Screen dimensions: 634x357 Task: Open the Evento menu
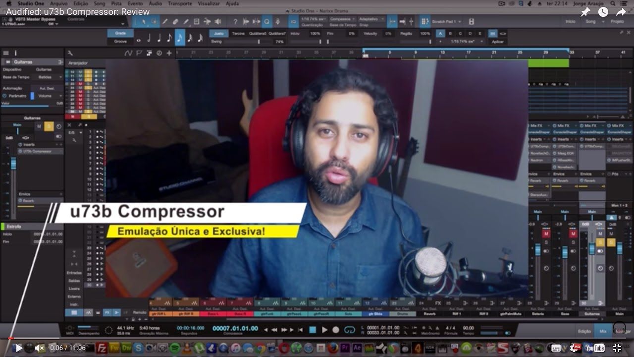coord(135,3)
